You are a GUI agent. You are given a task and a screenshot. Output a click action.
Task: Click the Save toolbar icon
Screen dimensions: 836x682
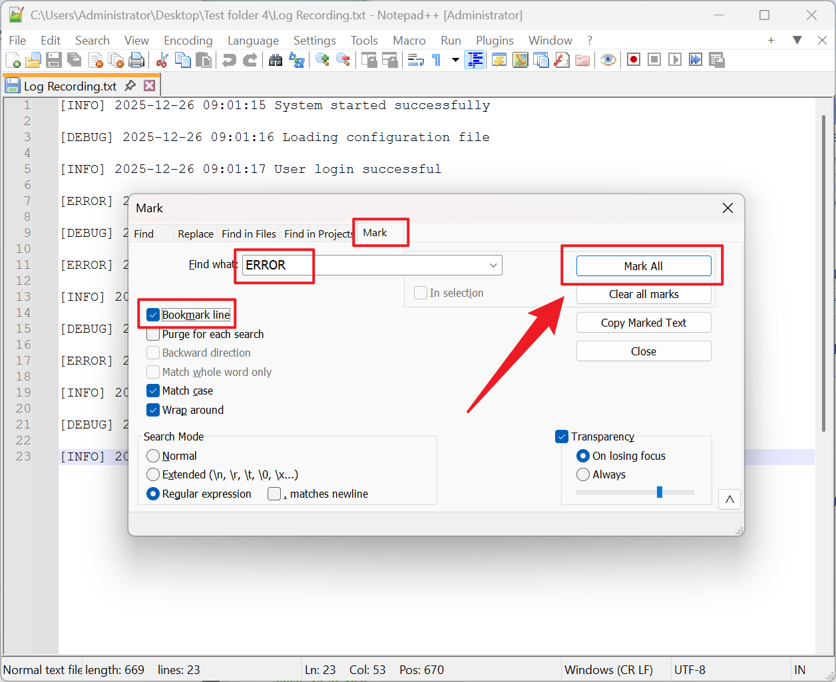(x=54, y=61)
